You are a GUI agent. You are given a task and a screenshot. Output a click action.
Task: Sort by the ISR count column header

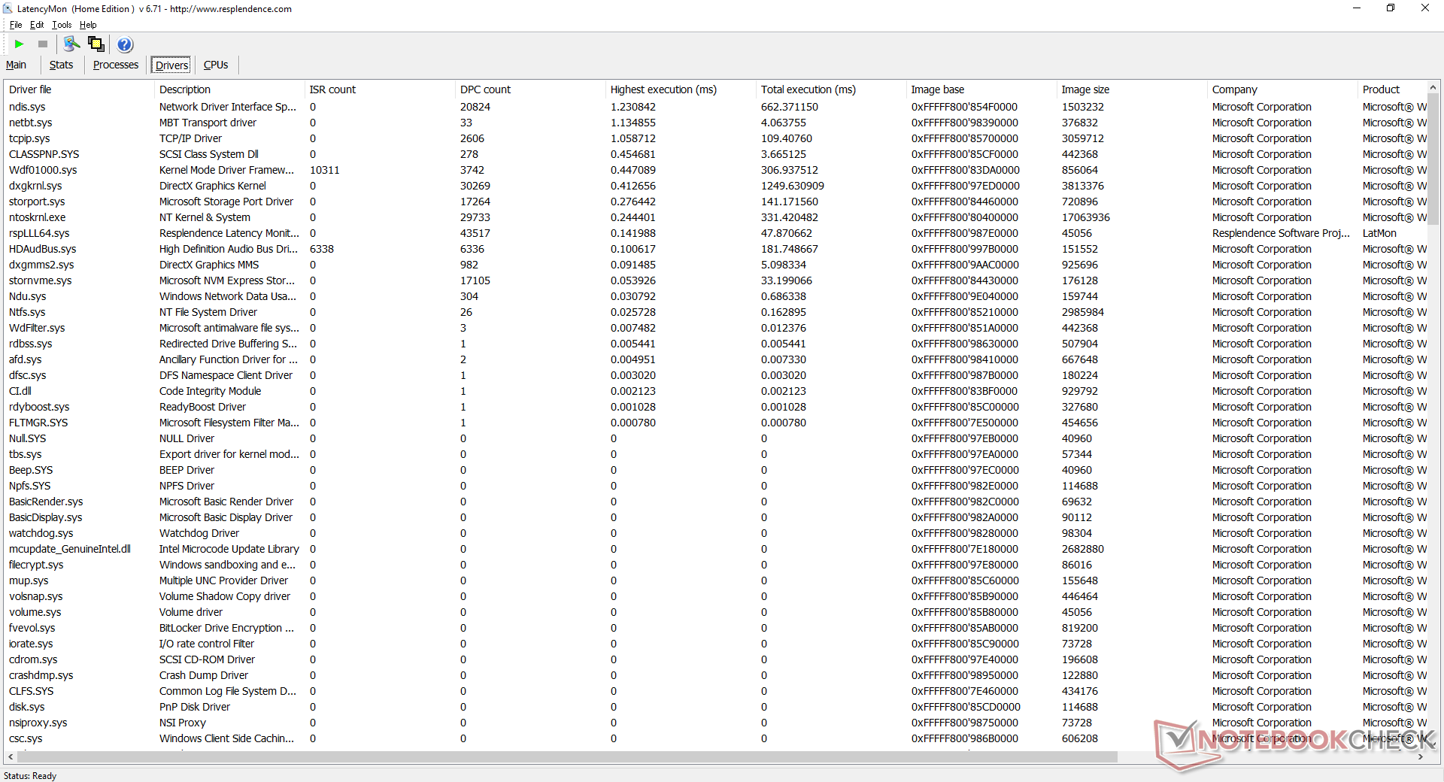[x=380, y=89]
